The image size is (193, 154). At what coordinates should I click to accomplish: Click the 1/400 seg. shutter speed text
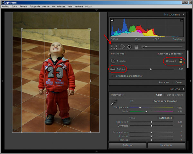[x=178, y=39]
